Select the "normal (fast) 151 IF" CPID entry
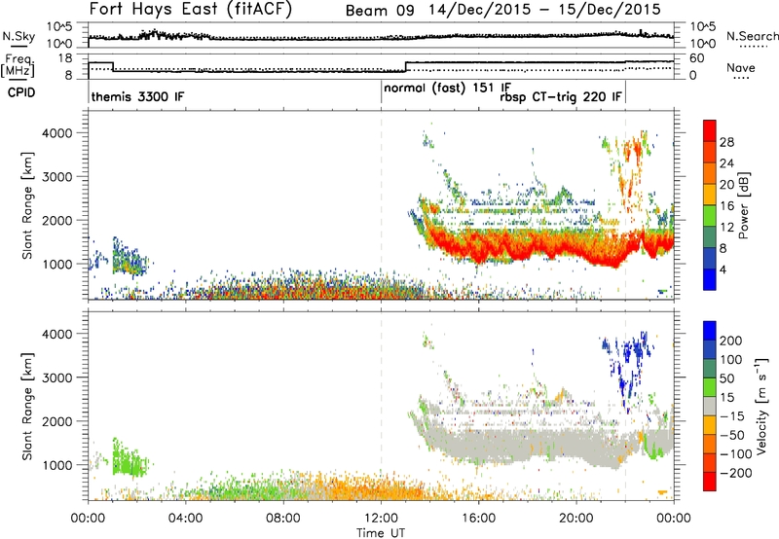 (448, 88)
